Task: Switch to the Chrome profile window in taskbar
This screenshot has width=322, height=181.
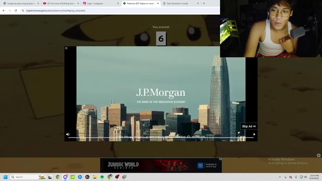Action: point(109,177)
